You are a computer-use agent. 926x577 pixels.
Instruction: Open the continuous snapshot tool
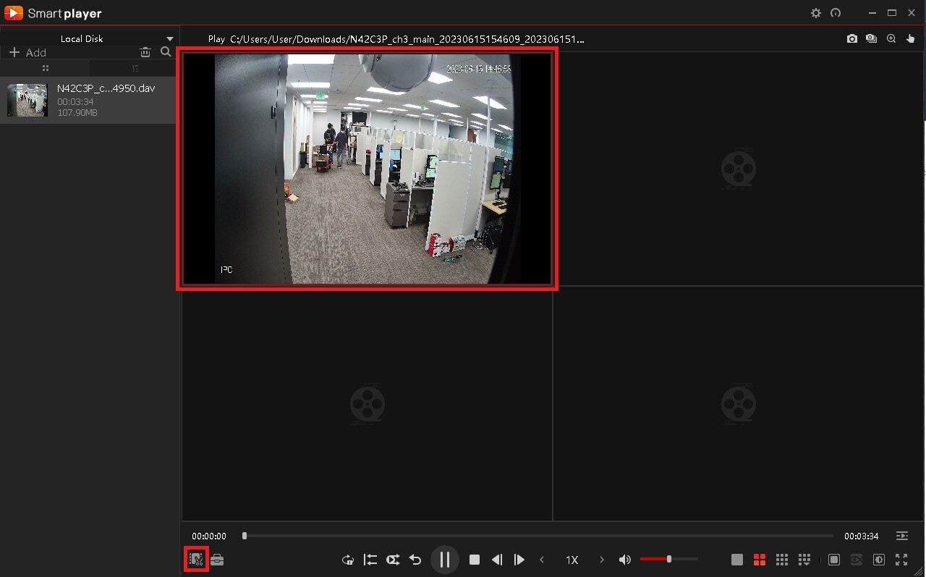click(871, 38)
